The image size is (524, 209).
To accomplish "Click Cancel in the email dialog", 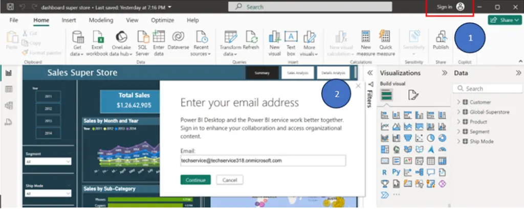I will tap(230, 180).
